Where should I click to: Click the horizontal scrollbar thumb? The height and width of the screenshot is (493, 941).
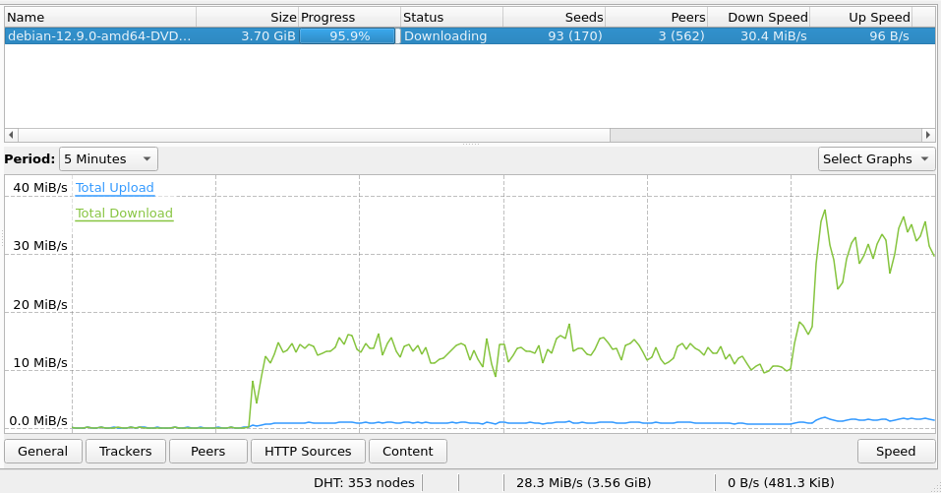(314, 135)
